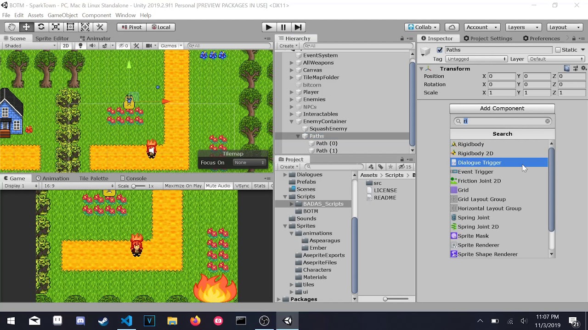Toggle scene audio speaker icon
Screen dimensions: 588x330
click(x=92, y=46)
